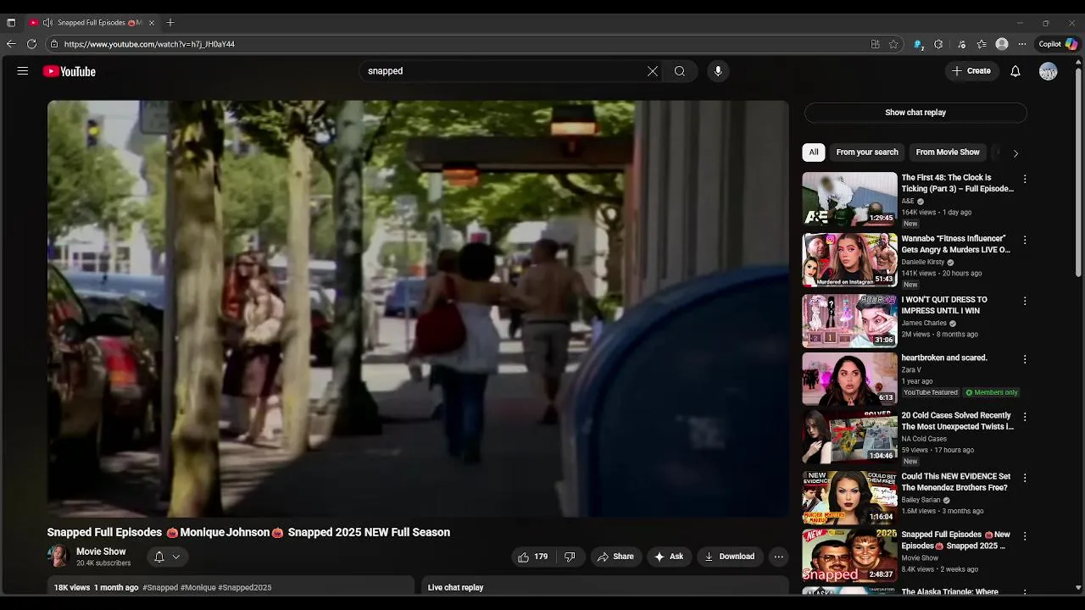Open the browser profile icon
Image resolution: width=1085 pixels, height=610 pixels.
1002,44
